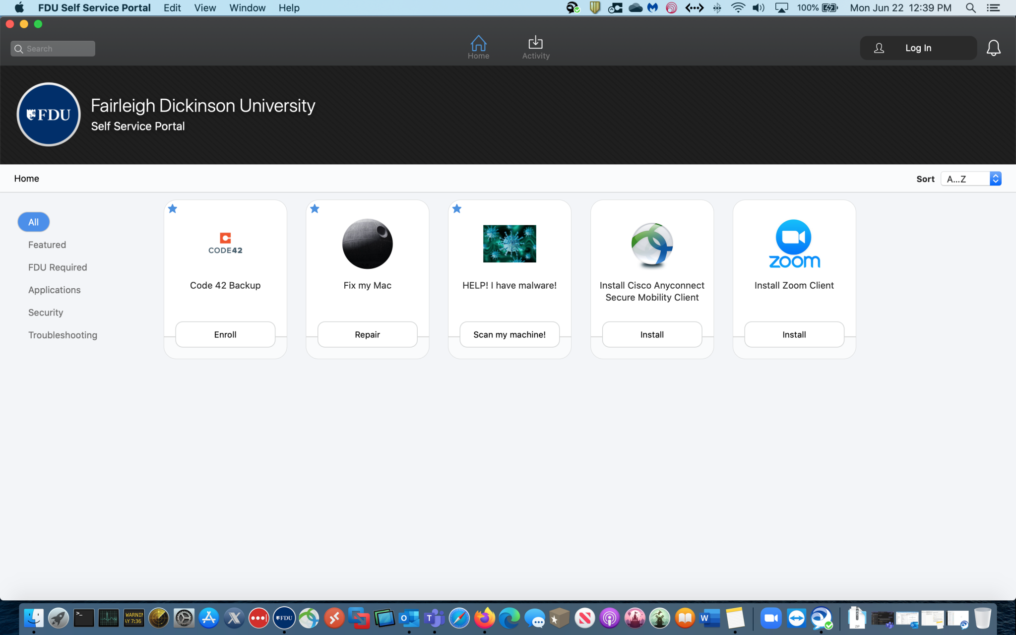The height and width of the screenshot is (635, 1016).
Task: Toggle the starred favorite for Code 42
Action: point(173,209)
